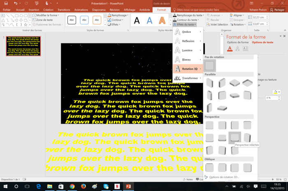Choose the 'Perspective relâchée' rotation preset
The height and width of the screenshot is (191, 288).
(235, 137)
